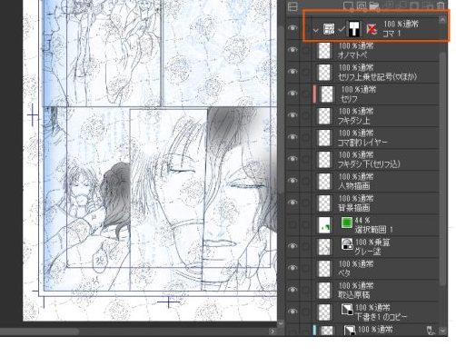Click the layer list scroll-down arrow
Screen dimensions: 456x356
pos(442,331)
